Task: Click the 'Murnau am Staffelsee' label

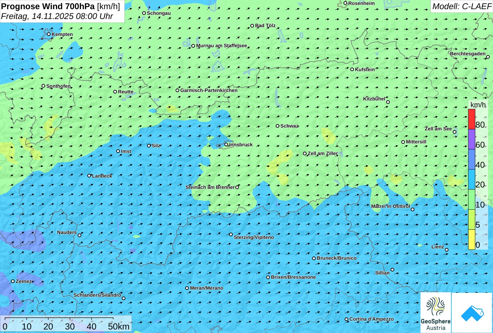Action: tap(221, 45)
